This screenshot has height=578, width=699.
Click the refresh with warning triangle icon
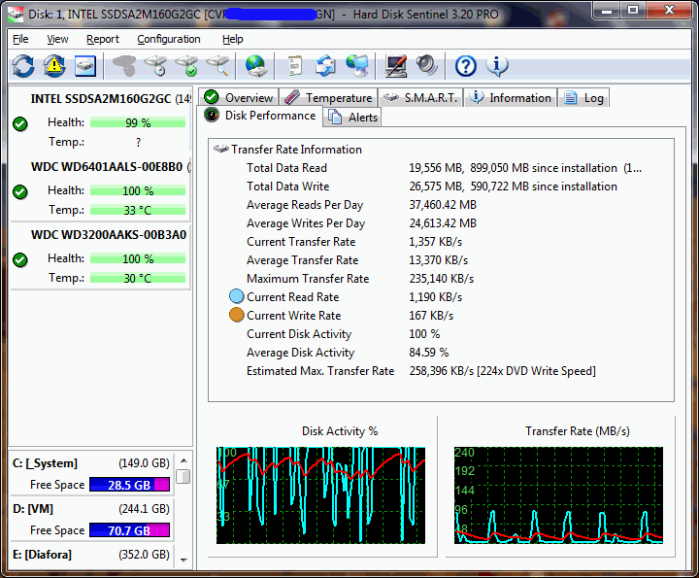(x=54, y=66)
